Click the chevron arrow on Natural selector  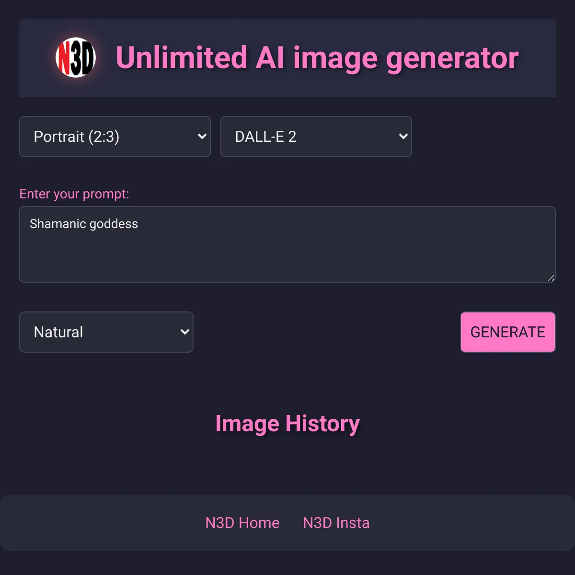coord(185,332)
